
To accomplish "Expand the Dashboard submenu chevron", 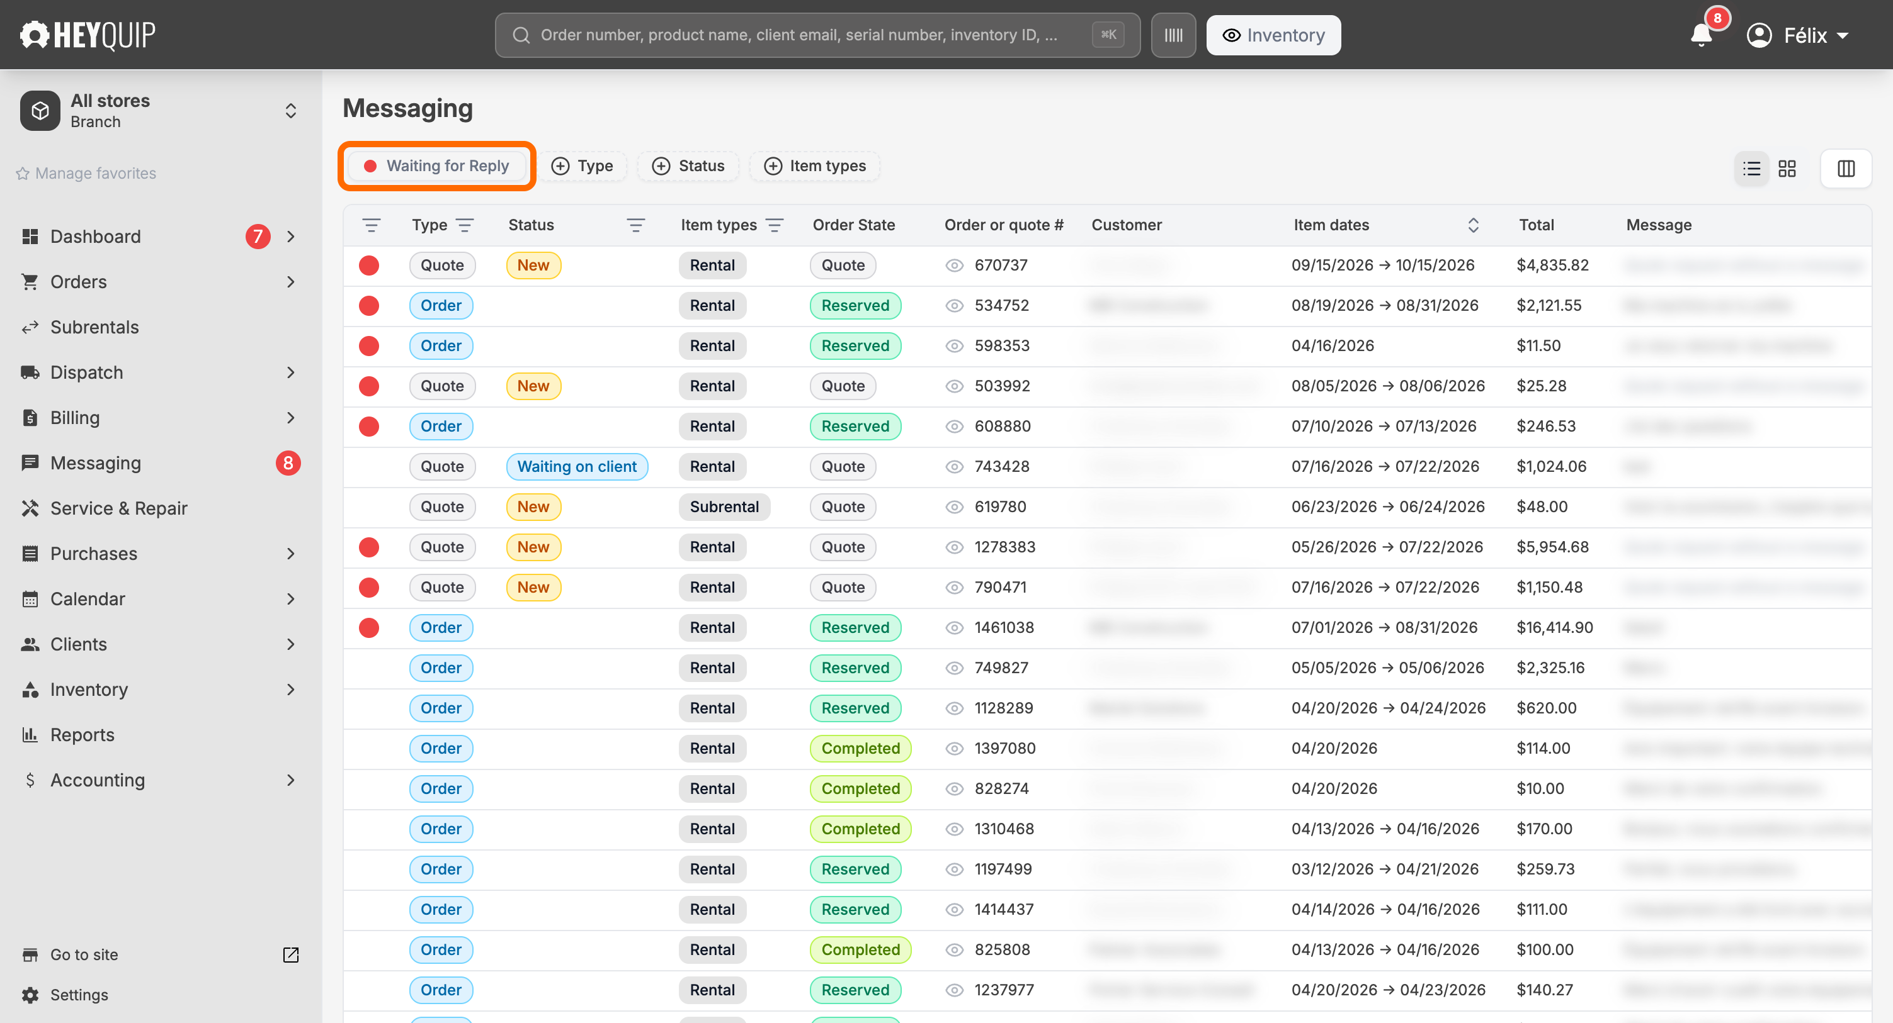I will 291,237.
